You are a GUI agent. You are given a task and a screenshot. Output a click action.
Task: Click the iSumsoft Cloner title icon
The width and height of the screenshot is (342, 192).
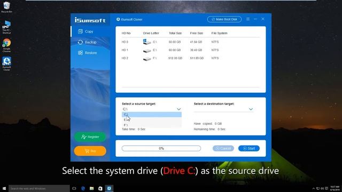[x=118, y=19]
